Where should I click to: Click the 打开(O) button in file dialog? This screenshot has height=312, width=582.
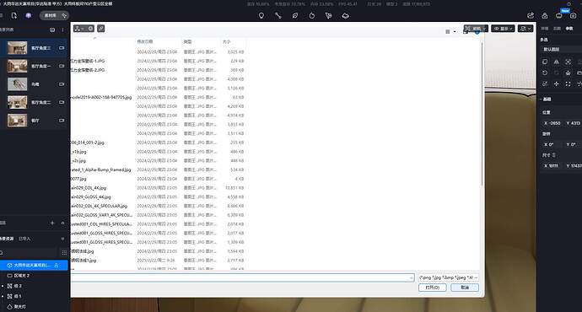click(433, 288)
